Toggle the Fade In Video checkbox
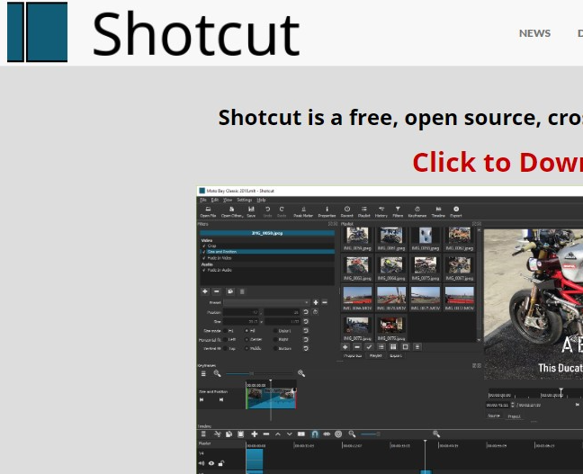The image size is (583, 474). point(203,257)
